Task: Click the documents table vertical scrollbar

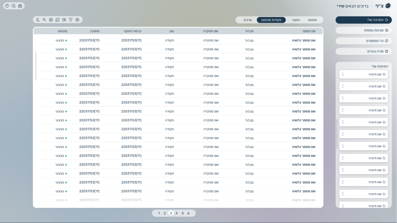Action: click(36, 66)
